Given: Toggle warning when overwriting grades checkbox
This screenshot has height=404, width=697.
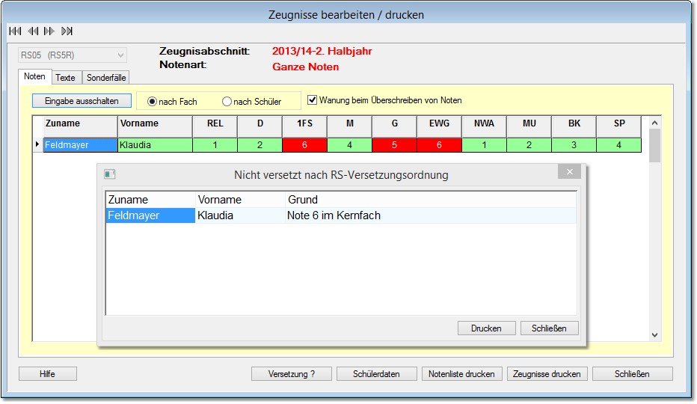Looking at the screenshot, I should tap(313, 100).
